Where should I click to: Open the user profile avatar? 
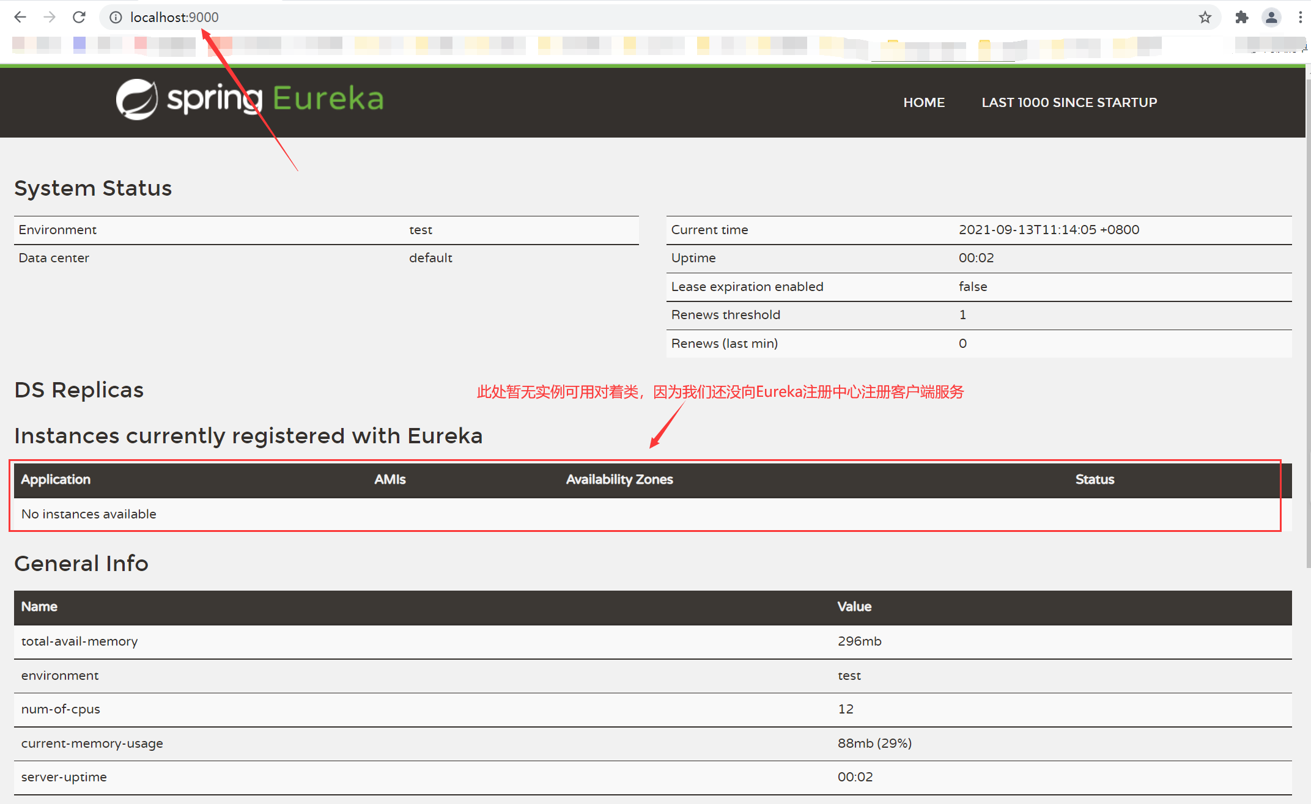click(1271, 17)
